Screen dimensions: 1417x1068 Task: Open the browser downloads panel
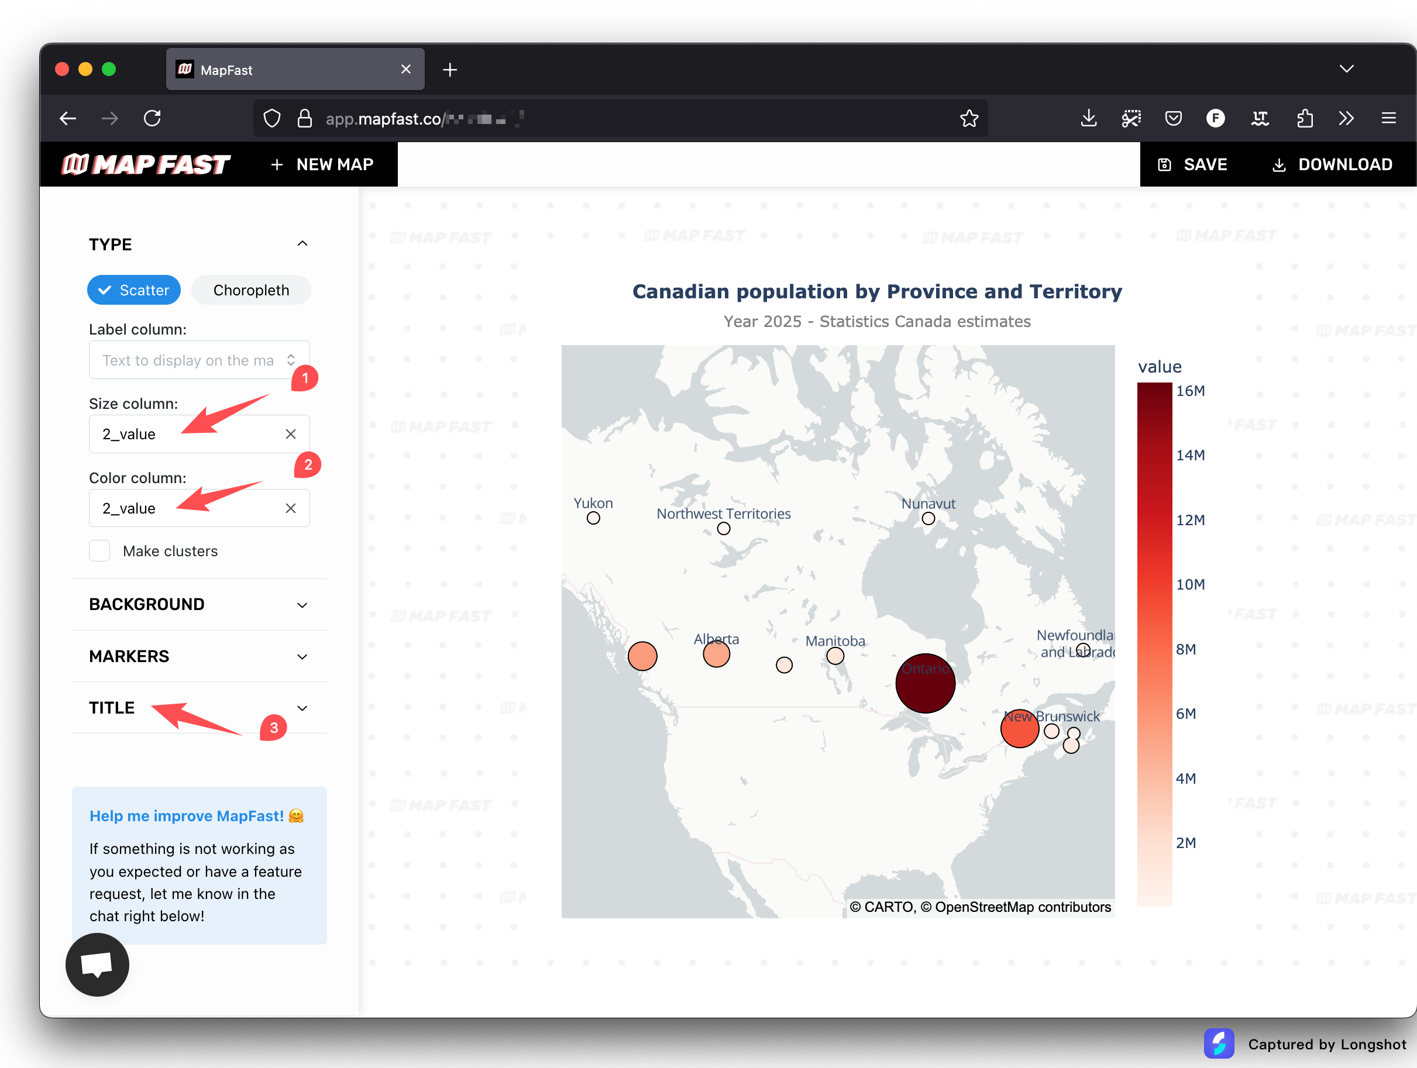[1088, 119]
